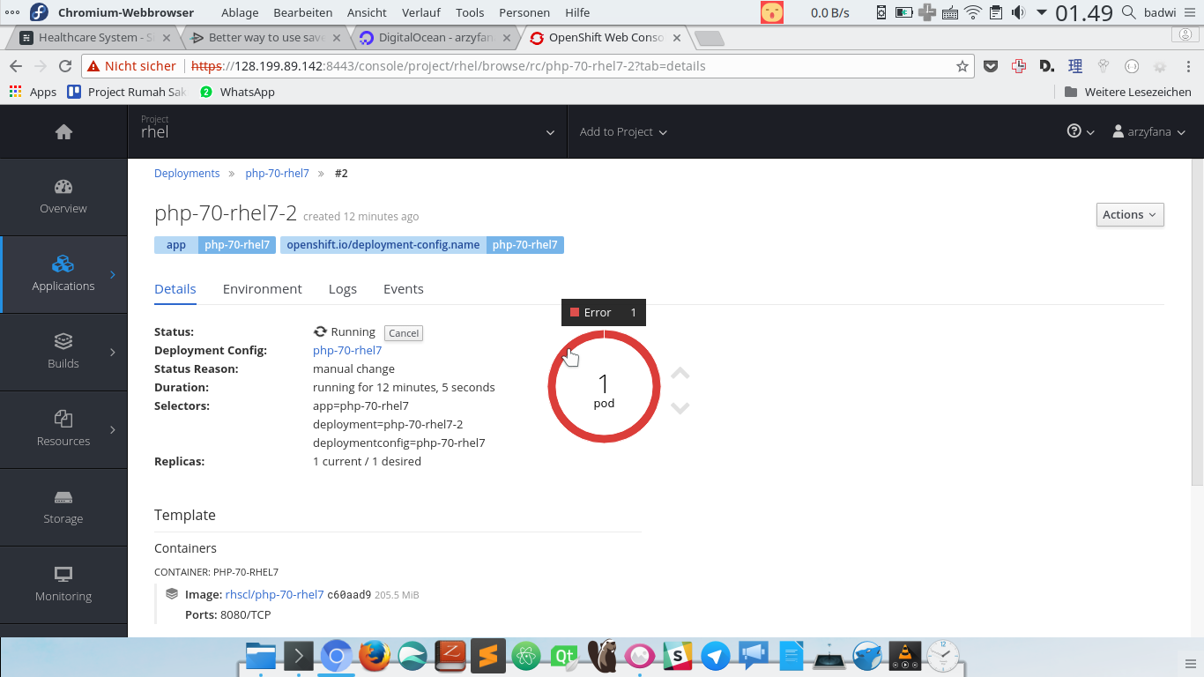Viewport: 1204px width, 677px height.
Task: Go to the OpenShift home icon
Action: [63, 132]
